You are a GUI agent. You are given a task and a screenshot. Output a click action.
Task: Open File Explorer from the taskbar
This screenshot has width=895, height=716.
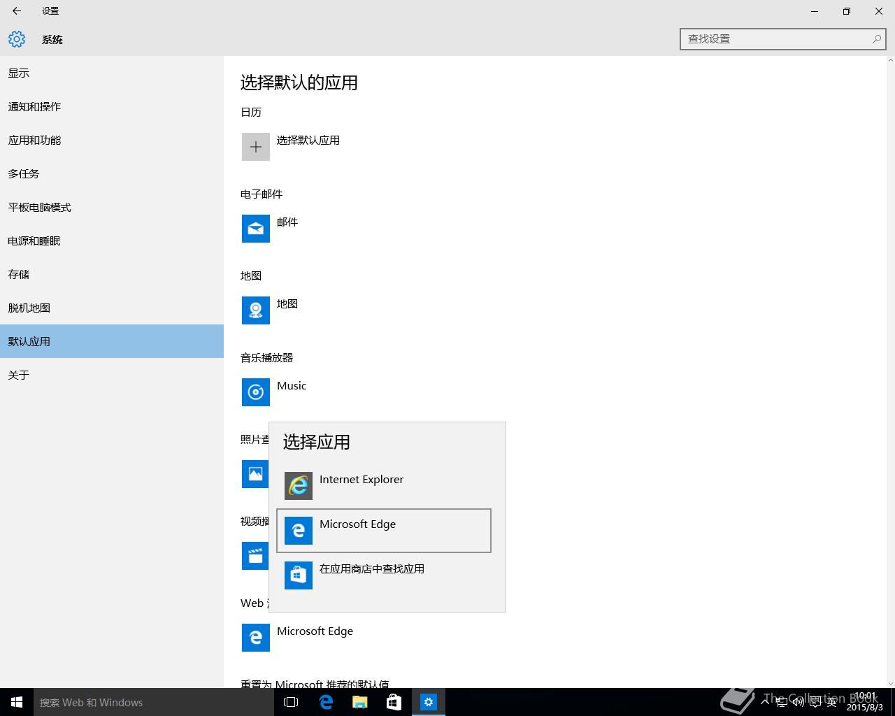[360, 702]
